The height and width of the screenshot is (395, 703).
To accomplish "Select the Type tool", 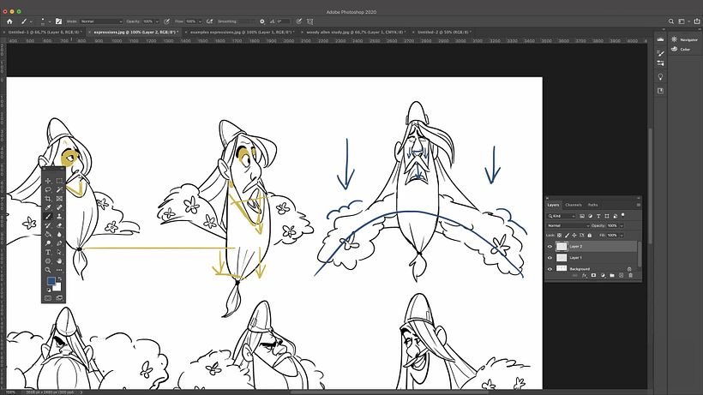I will tap(48, 252).
